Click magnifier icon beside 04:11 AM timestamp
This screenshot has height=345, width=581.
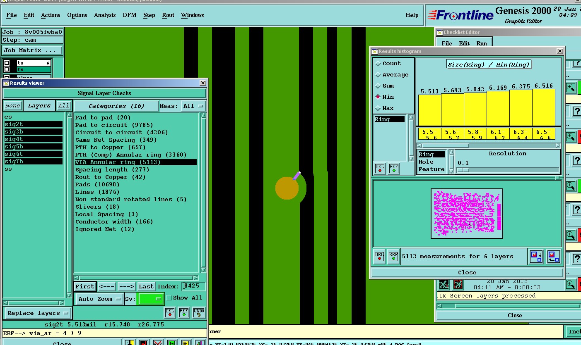(x=571, y=284)
